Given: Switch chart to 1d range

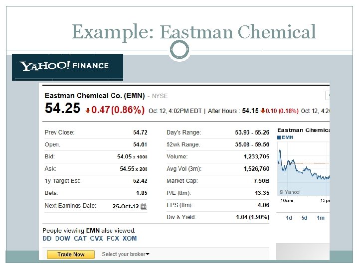Looking at the screenshot, I should click(289, 218).
